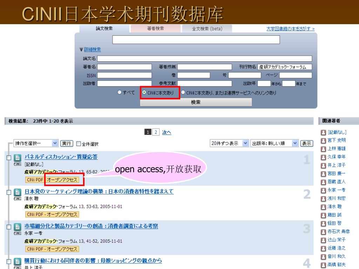The height and width of the screenshot is (269, 359).
Task: Click the person icon beside 清水 聰
Action: (323, 207)
